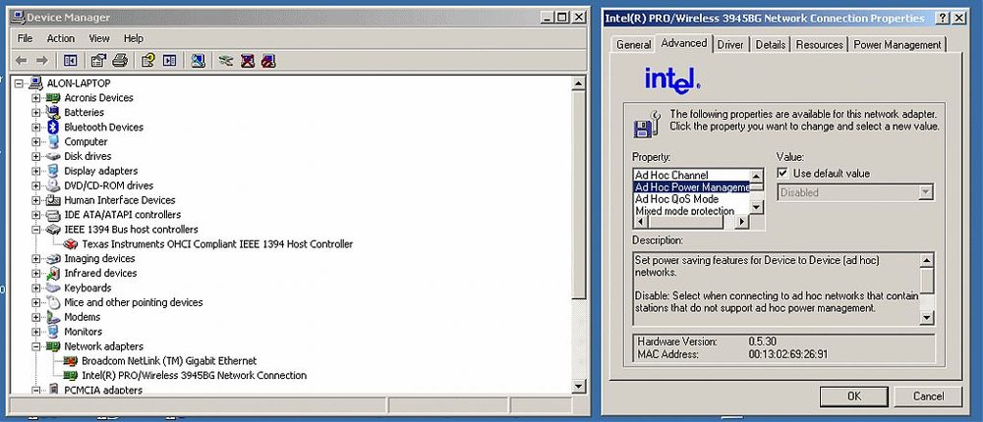
Task: Click the dialog's context help question mark button
Action: pos(942,19)
